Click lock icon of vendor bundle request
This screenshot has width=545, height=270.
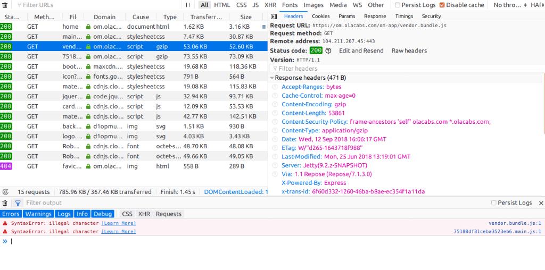point(88,46)
